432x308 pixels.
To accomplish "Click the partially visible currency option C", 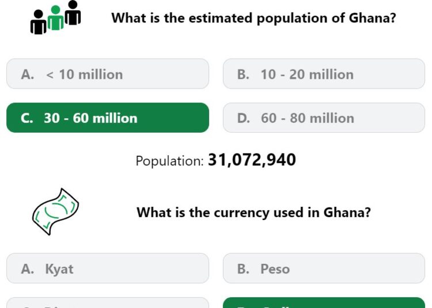I will [x=108, y=303].
